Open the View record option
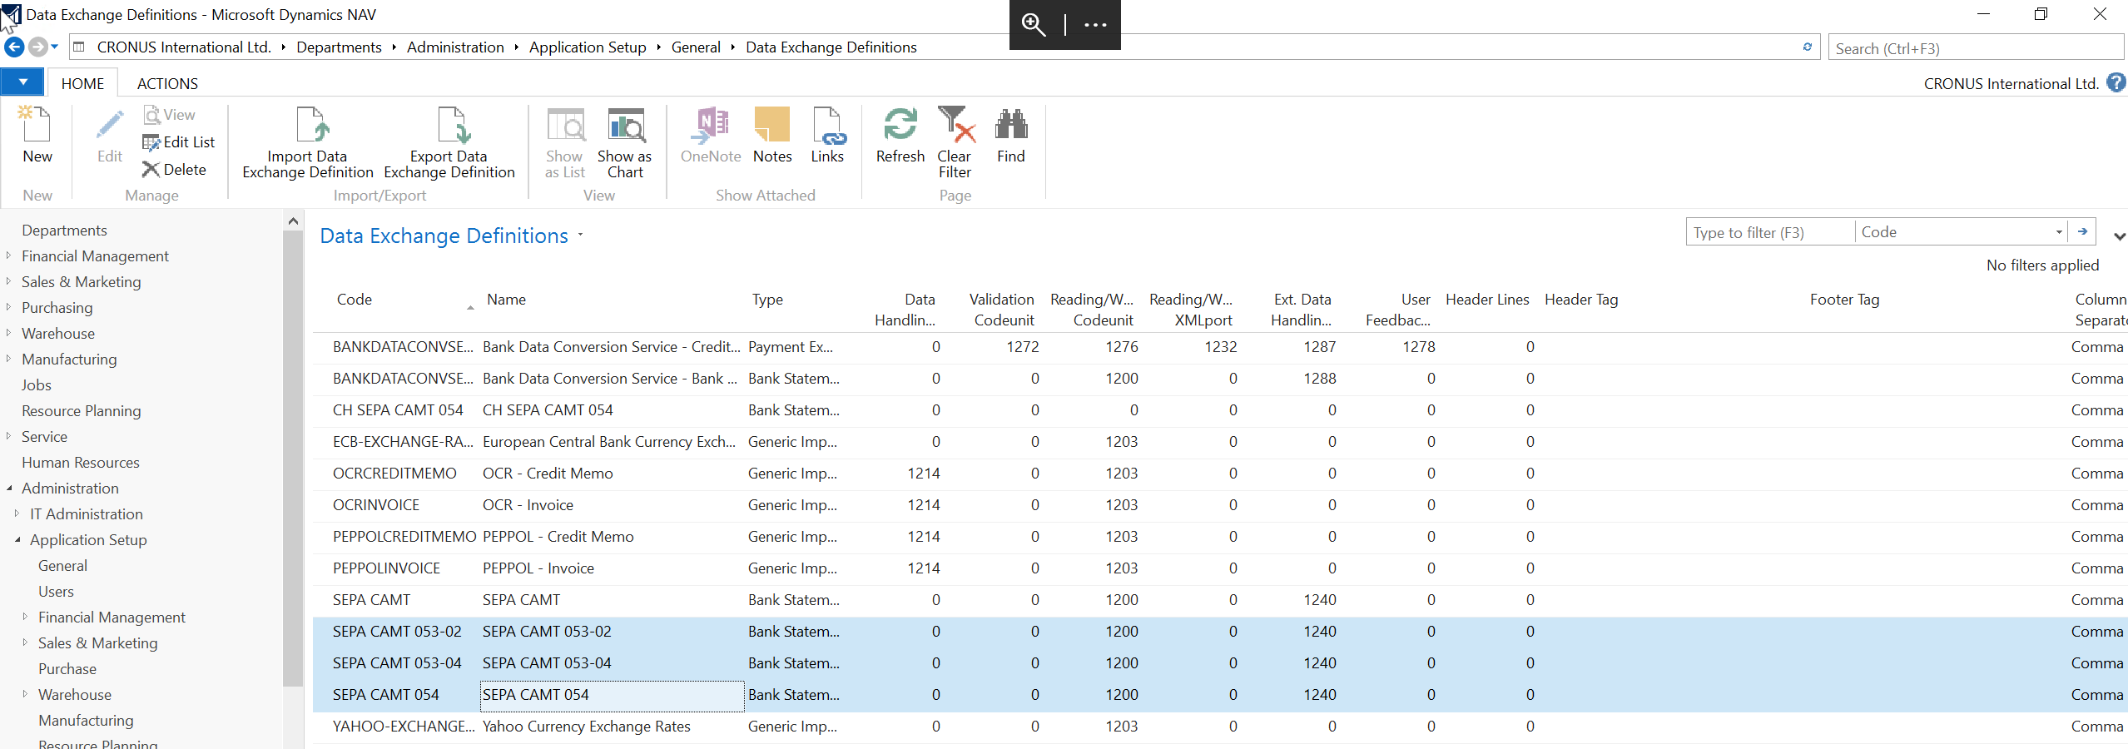The width and height of the screenshot is (2128, 749). [170, 115]
